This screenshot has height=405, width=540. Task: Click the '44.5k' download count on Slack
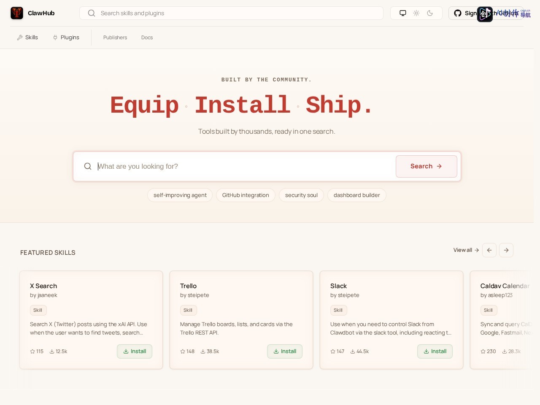363,351
